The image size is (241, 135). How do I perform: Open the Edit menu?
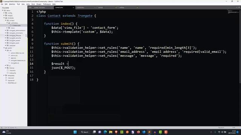[x=6, y=4]
